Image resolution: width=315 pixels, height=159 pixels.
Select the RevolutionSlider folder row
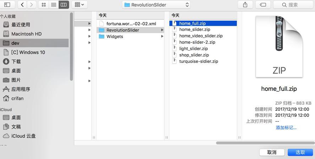(x=130, y=30)
